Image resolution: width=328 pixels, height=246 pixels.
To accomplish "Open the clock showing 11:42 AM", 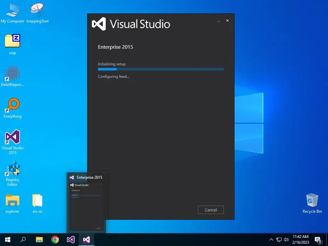I will pos(300,240).
